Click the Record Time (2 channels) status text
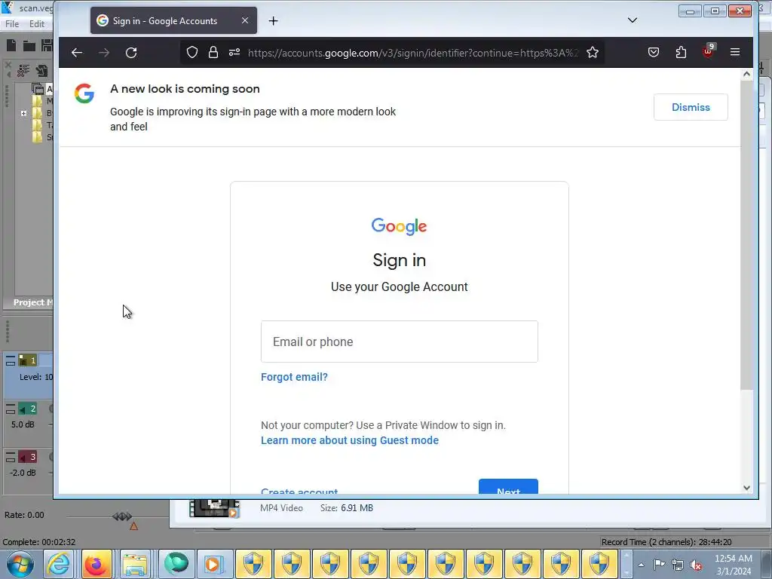This screenshot has width=772, height=579. coord(666,542)
